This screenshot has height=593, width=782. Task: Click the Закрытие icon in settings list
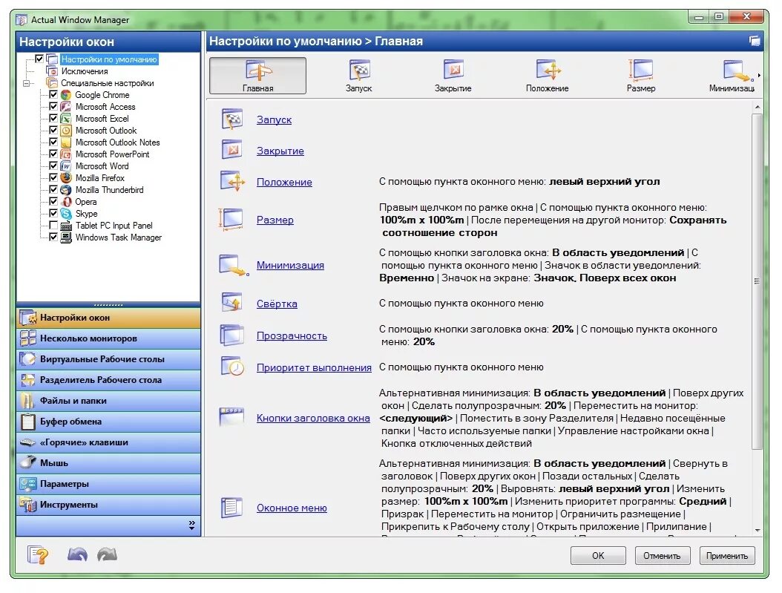[x=232, y=150]
